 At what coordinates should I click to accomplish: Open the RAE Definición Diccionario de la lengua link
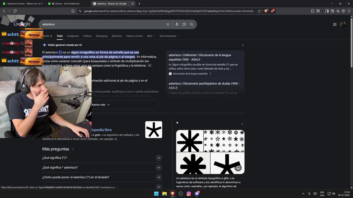click(x=200, y=57)
